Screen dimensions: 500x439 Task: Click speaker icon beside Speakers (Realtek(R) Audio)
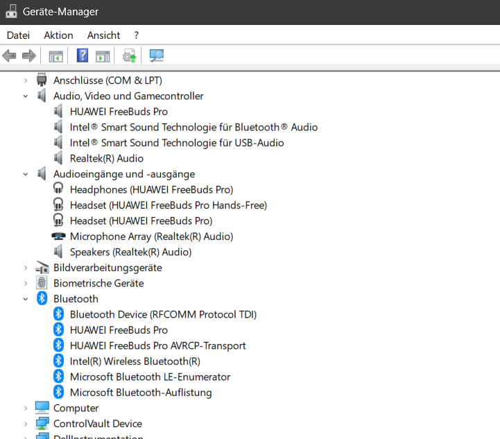point(58,252)
